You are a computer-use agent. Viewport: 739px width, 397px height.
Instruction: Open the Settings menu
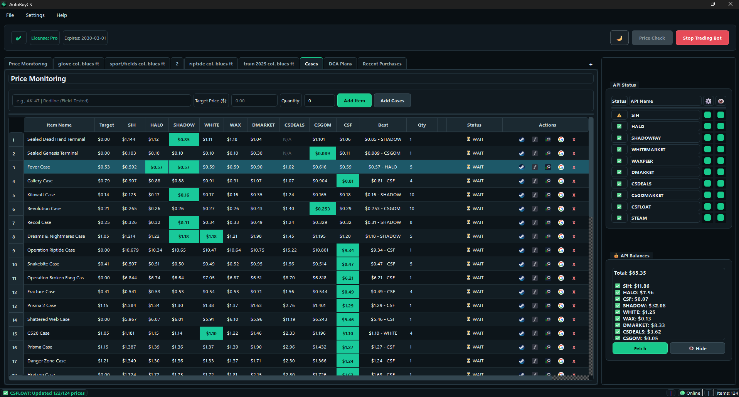pyautogui.click(x=35, y=15)
